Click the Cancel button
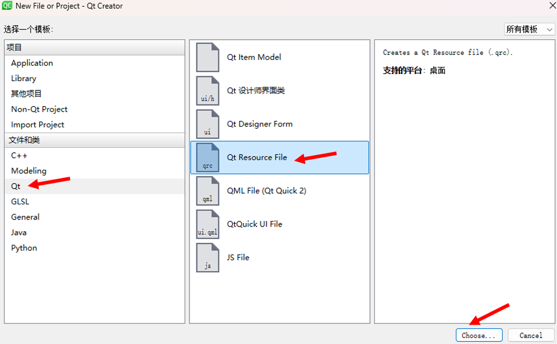This screenshot has width=557, height=344. pos(531,335)
